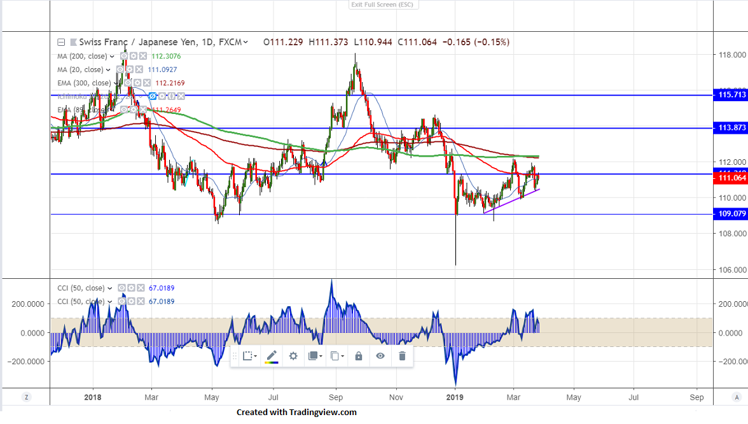Remove the MA 20 indicator
This screenshot has width=748, height=424.
139,69
